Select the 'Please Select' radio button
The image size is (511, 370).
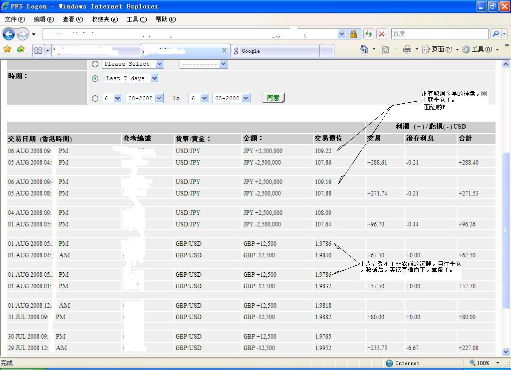tap(95, 64)
